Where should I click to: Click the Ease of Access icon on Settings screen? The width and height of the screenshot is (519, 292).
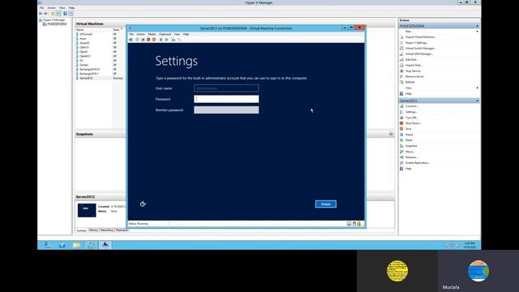pyautogui.click(x=143, y=204)
